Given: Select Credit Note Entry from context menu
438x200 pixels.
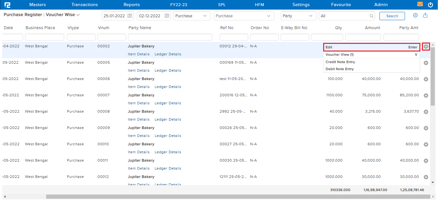Looking at the screenshot, I should click(340, 62).
